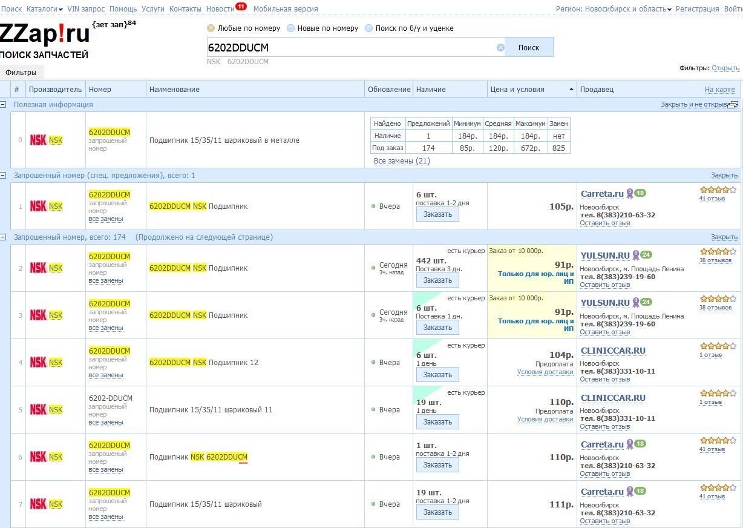The image size is (743, 528).
Task: Click the NSK logo in row 0
Action: coord(38,140)
